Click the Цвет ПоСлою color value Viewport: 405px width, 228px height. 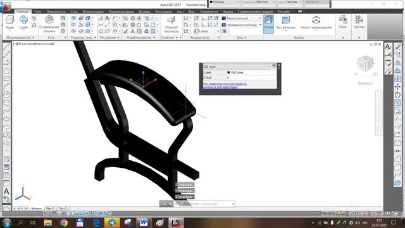tap(252, 73)
